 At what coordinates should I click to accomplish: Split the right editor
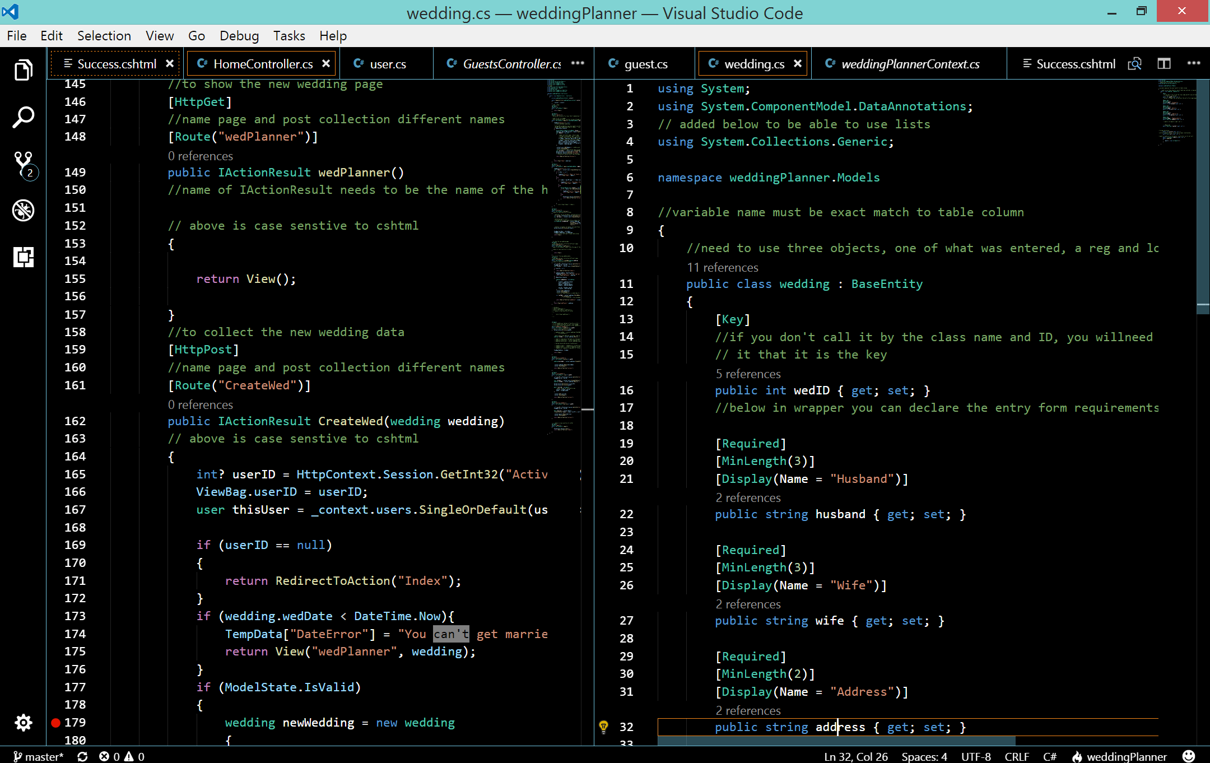(1164, 64)
